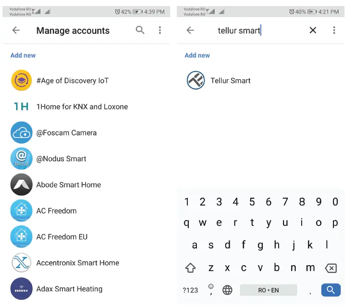
Task: Switch keyboard to ?123 symbols
Action: point(190,290)
